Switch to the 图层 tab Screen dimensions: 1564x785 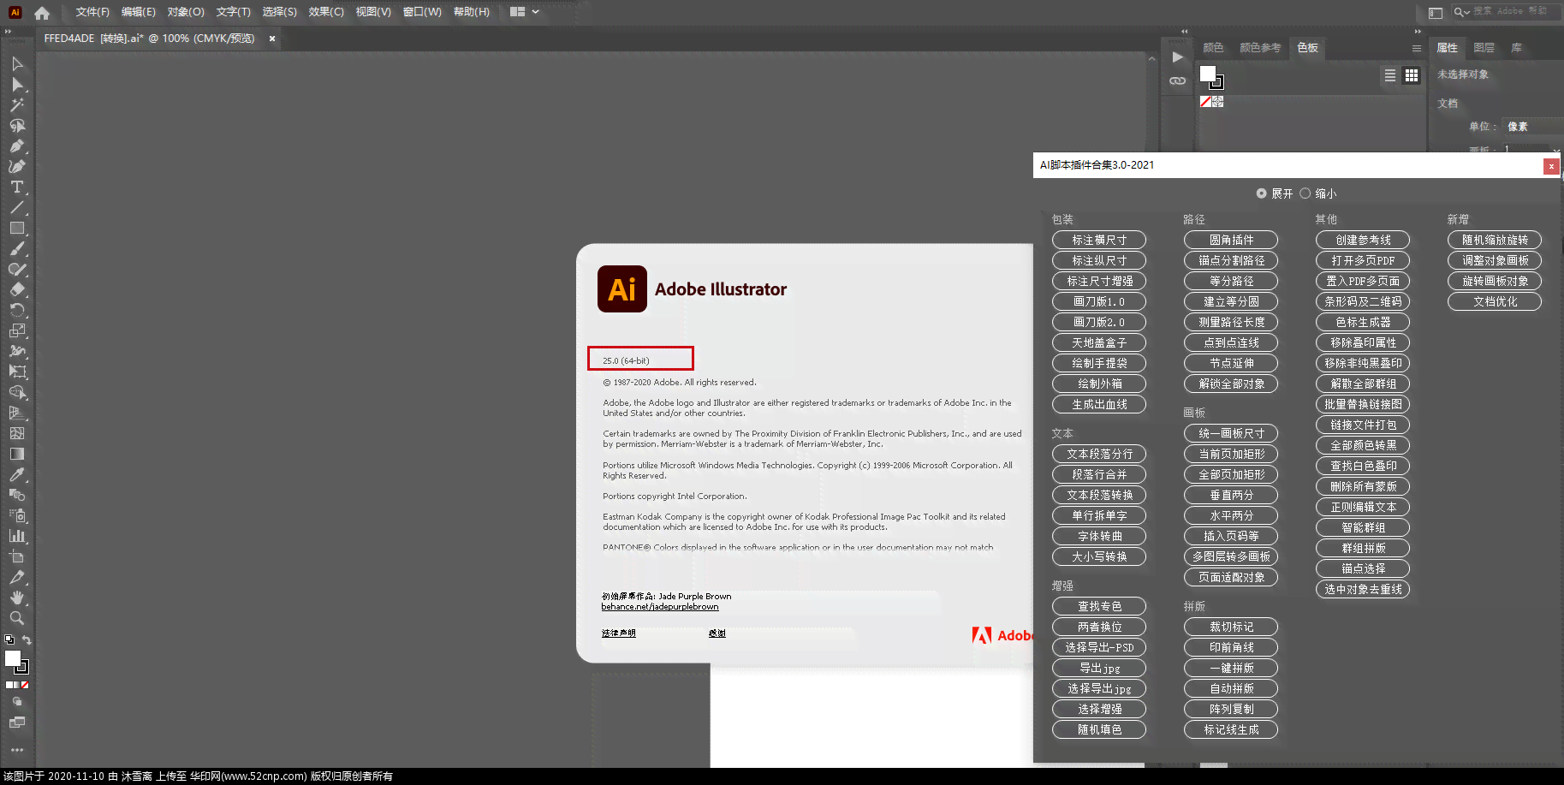point(1484,48)
